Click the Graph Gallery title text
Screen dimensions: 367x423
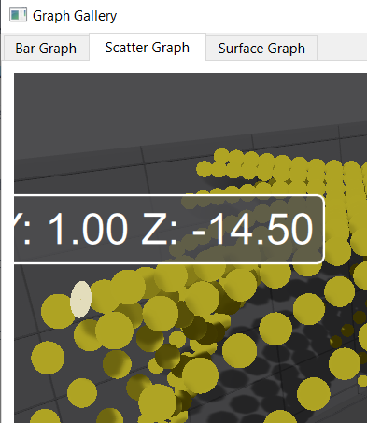[75, 16]
